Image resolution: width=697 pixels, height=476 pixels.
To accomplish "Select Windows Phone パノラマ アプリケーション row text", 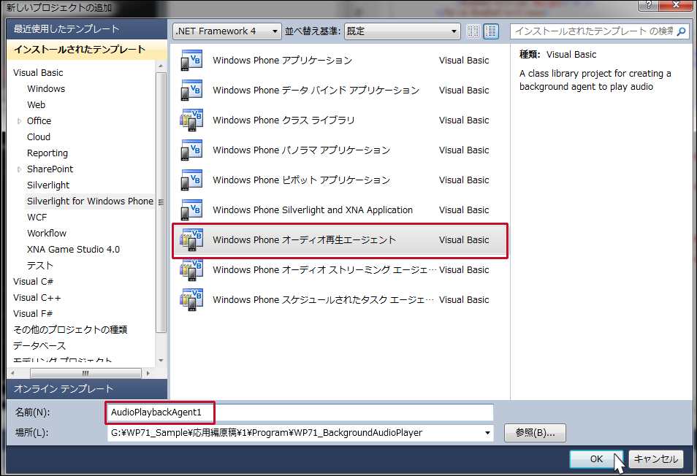I will pos(302,150).
